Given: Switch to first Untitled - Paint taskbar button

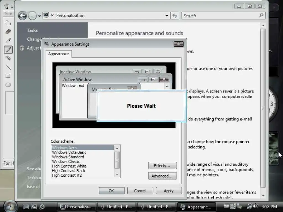Looking at the screenshot, I should coord(117,206).
